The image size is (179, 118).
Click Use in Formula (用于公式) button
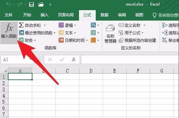coord(131,33)
